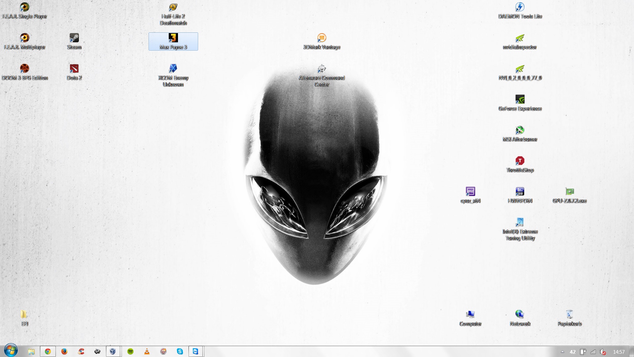Launch VLC media player from taskbar
Image resolution: width=634 pixels, height=357 pixels.
click(147, 351)
